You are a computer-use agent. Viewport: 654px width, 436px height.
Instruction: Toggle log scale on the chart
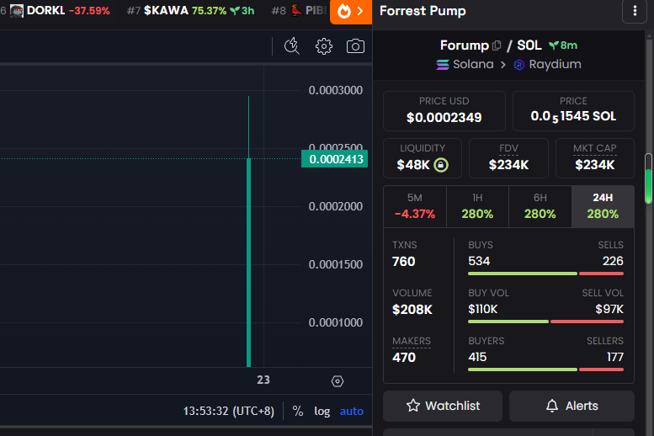coord(322,411)
